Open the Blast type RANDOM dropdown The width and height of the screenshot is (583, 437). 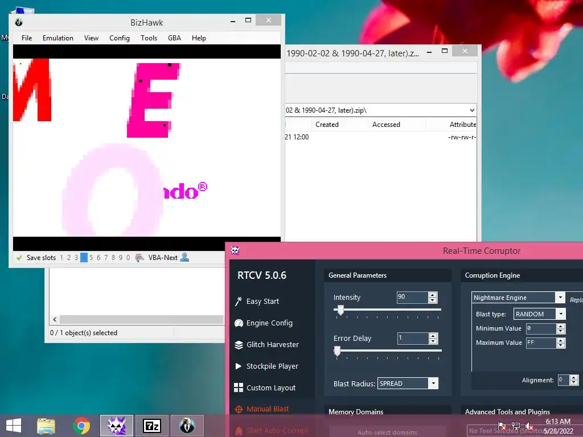(x=561, y=314)
